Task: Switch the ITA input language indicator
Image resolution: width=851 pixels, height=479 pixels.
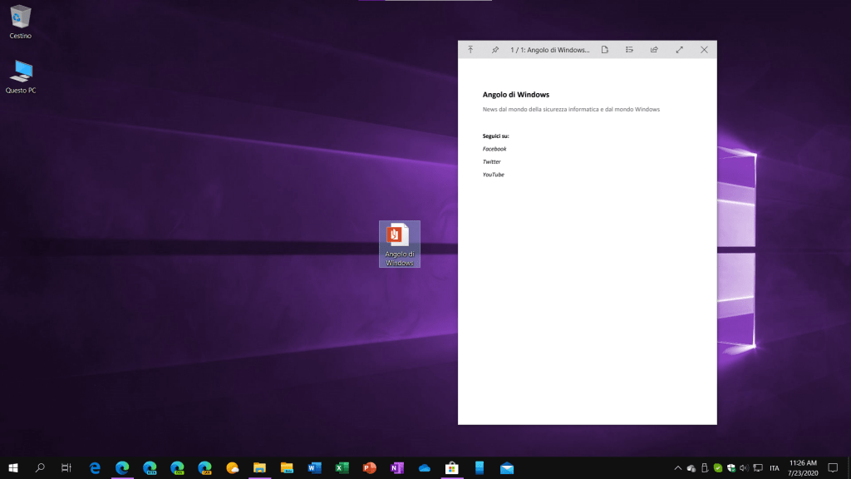Action: click(775, 468)
